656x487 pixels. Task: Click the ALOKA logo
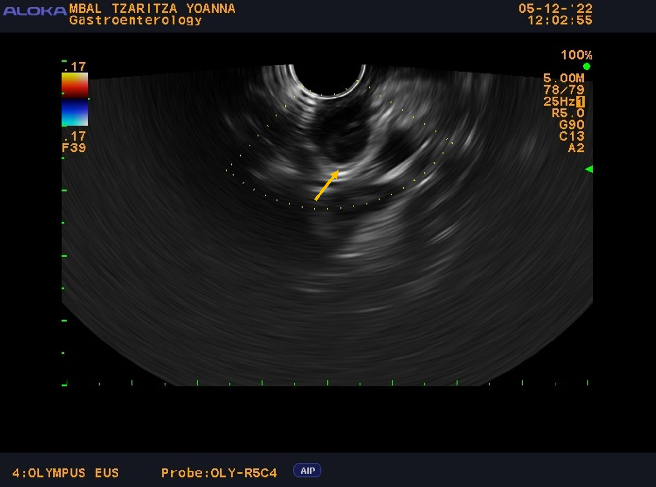click(34, 10)
